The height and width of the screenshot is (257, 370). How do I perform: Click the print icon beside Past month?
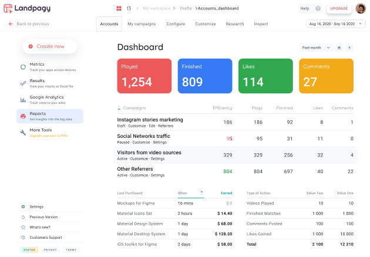[339, 48]
